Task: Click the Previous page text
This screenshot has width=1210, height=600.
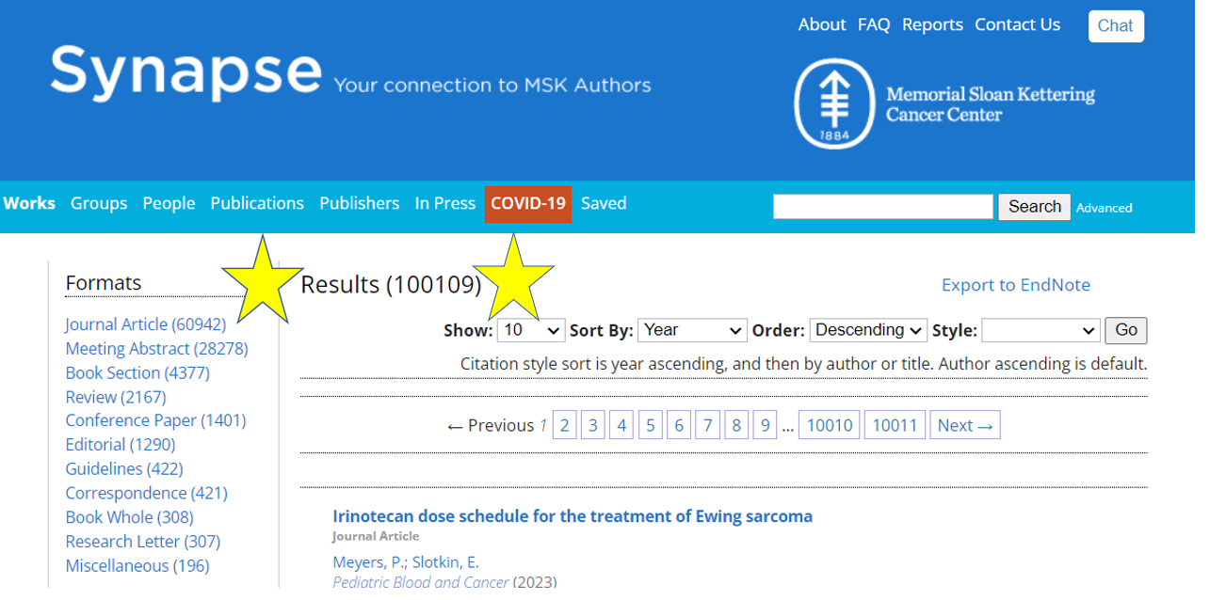Action: (x=491, y=426)
